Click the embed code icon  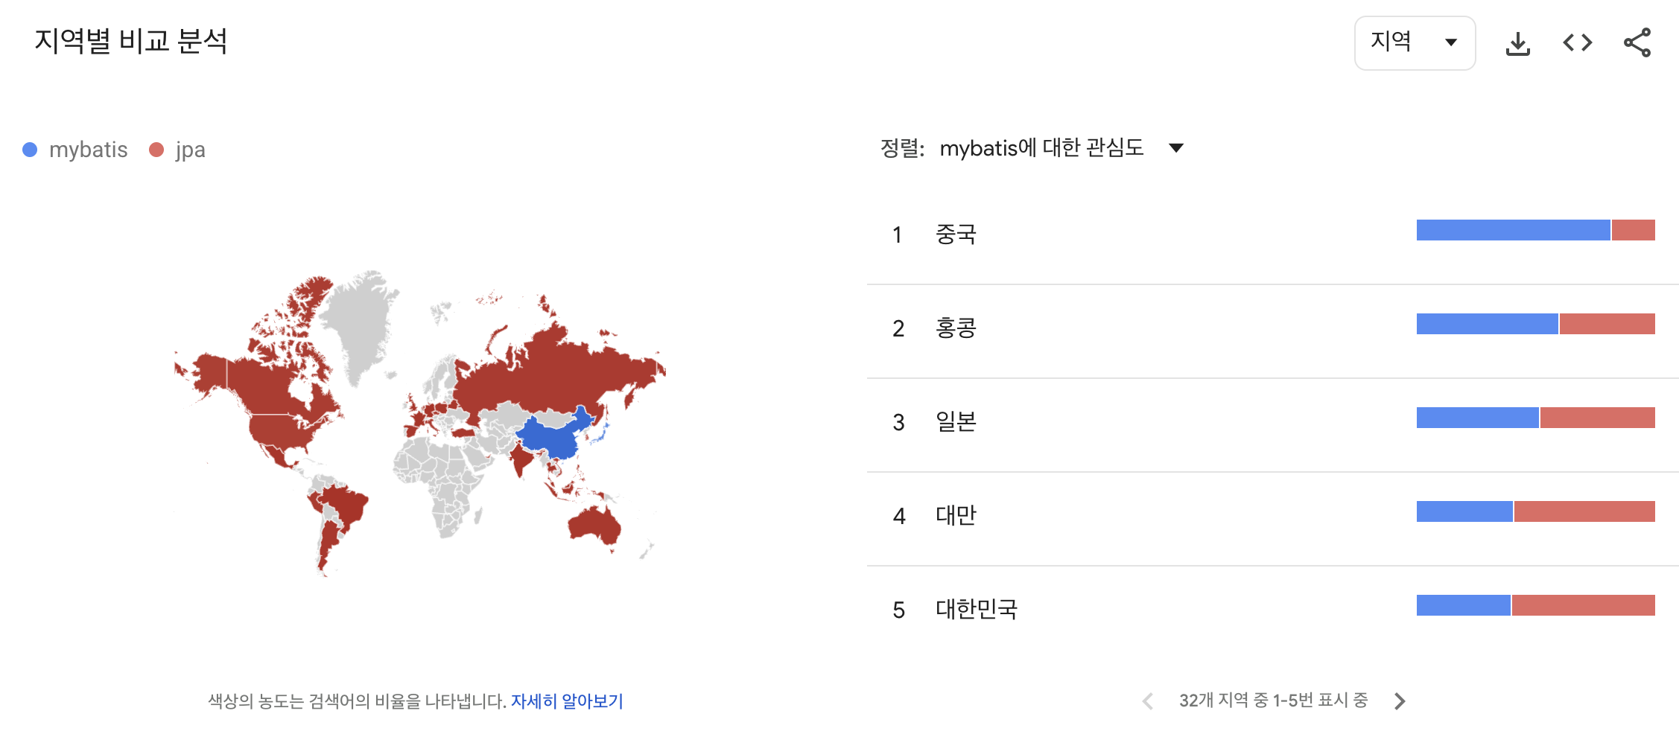coord(1577,43)
